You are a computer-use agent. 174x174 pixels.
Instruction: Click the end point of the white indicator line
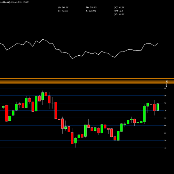[x=158, y=43]
